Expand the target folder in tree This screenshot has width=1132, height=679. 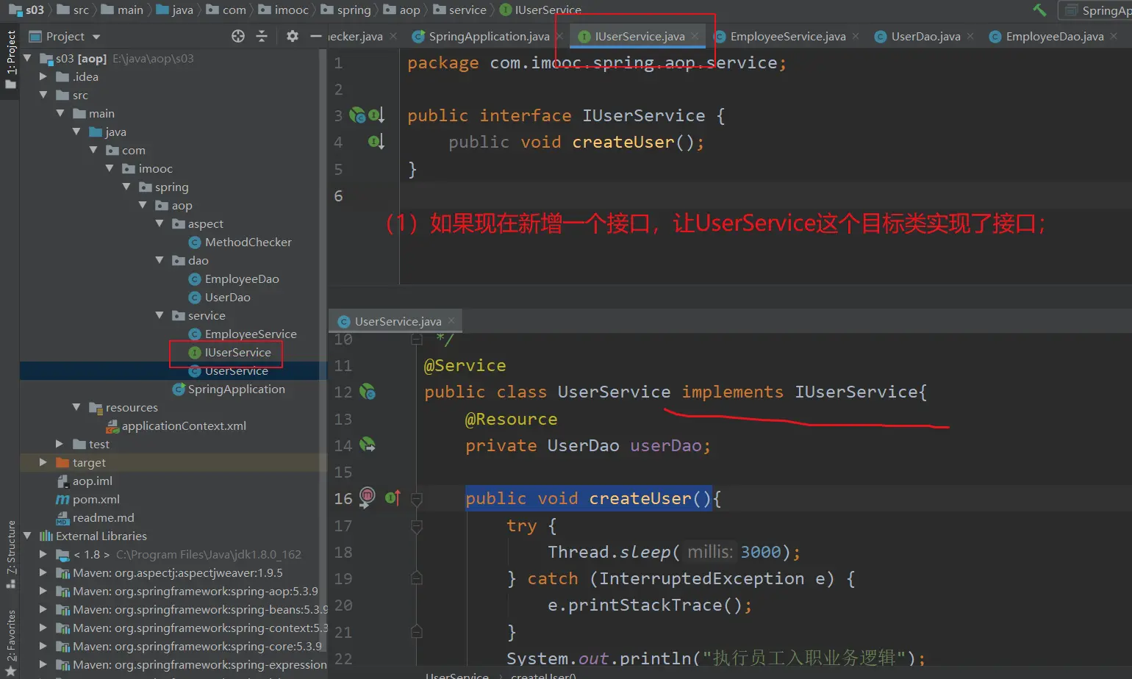point(43,462)
